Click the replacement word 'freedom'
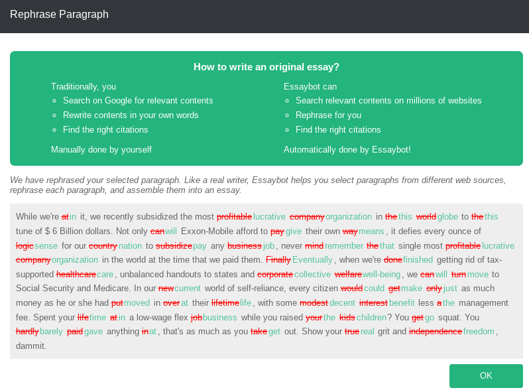Image resolution: width=529 pixels, height=392 pixels. coord(479,331)
